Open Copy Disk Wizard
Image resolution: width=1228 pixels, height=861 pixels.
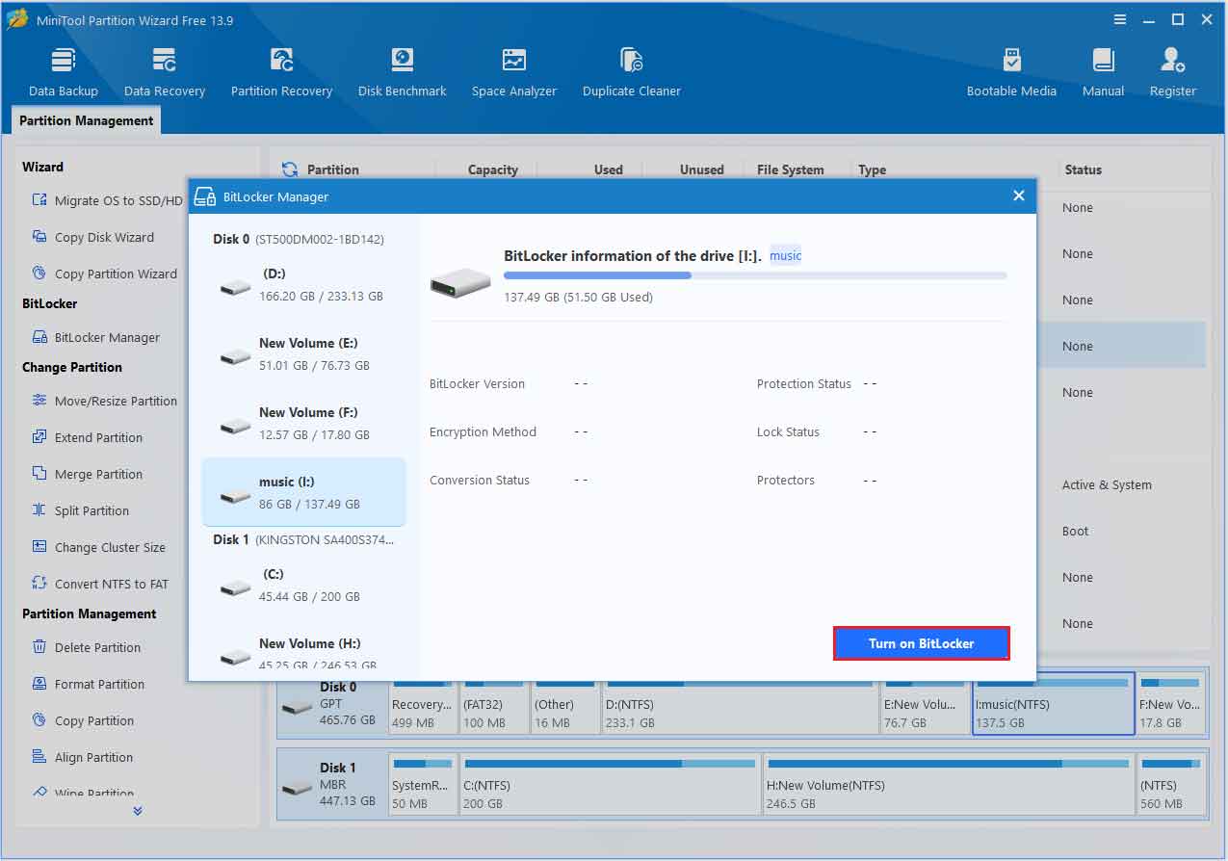coord(92,237)
